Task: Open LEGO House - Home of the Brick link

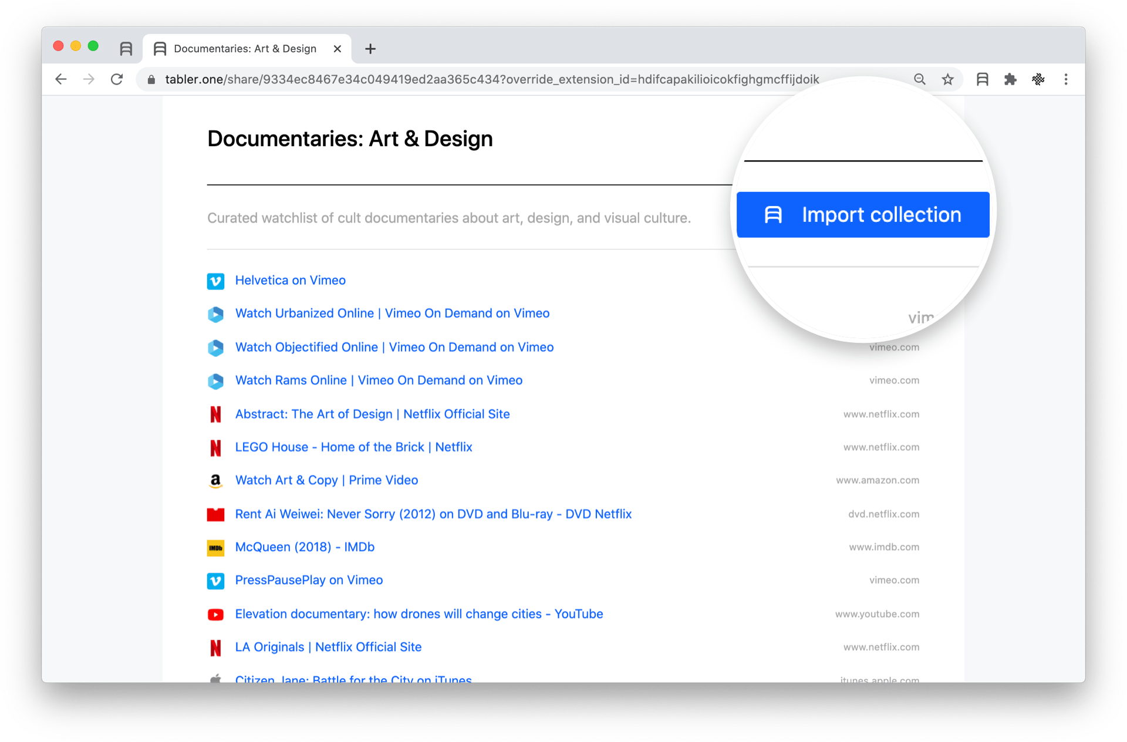Action: (353, 447)
